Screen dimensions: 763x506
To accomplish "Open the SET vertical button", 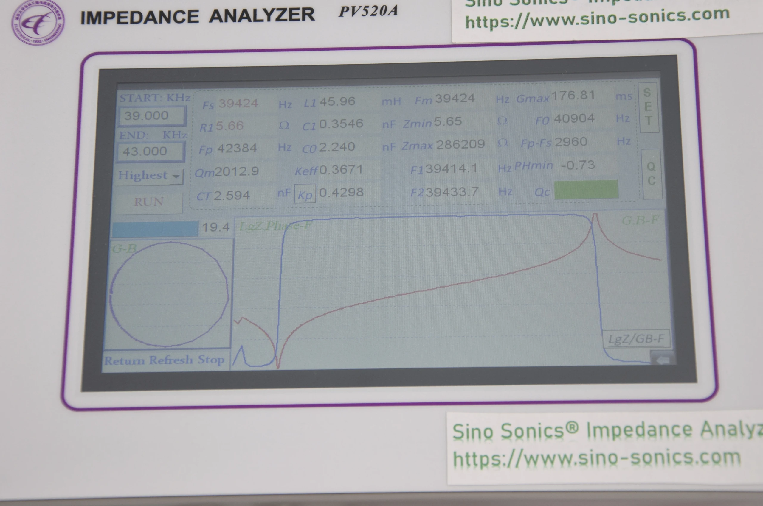I will [x=648, y=107].
